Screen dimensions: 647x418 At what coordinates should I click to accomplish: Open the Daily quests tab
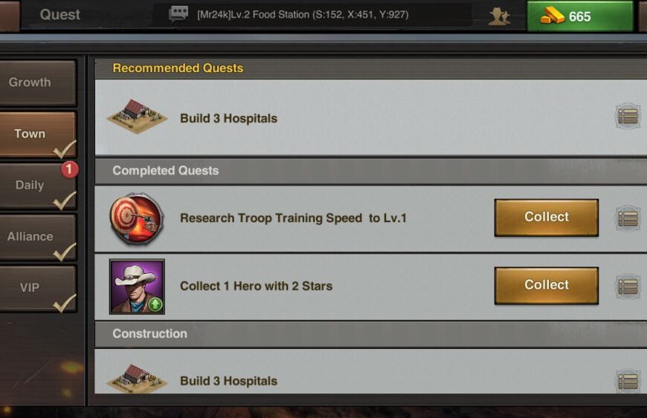tap(37, 186)
